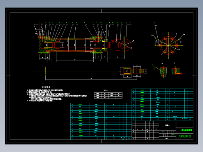Image resolution: width=203 pixels, height=152 pixels.
Task: Select the circular flange end view
Action: [x=168, y=45]
